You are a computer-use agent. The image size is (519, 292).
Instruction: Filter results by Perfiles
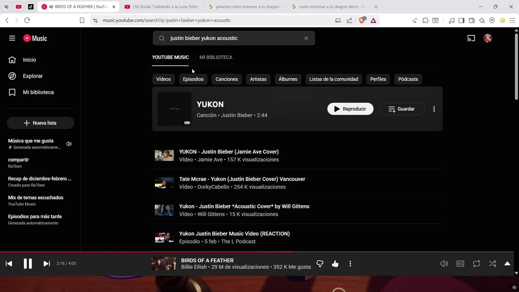[378, 79]
